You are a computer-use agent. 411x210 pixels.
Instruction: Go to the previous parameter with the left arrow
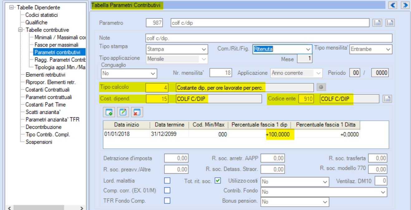393,5
